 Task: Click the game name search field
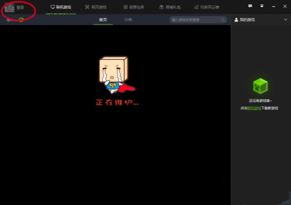point(198,20)
